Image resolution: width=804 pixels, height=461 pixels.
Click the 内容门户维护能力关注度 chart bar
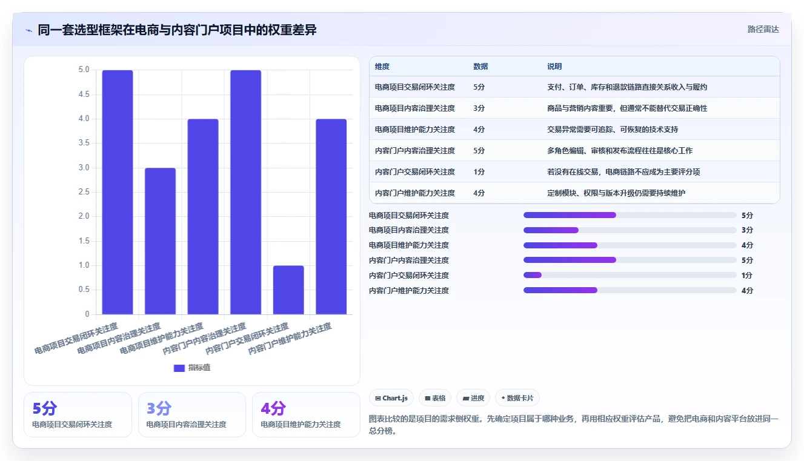[x=331, y=217]
